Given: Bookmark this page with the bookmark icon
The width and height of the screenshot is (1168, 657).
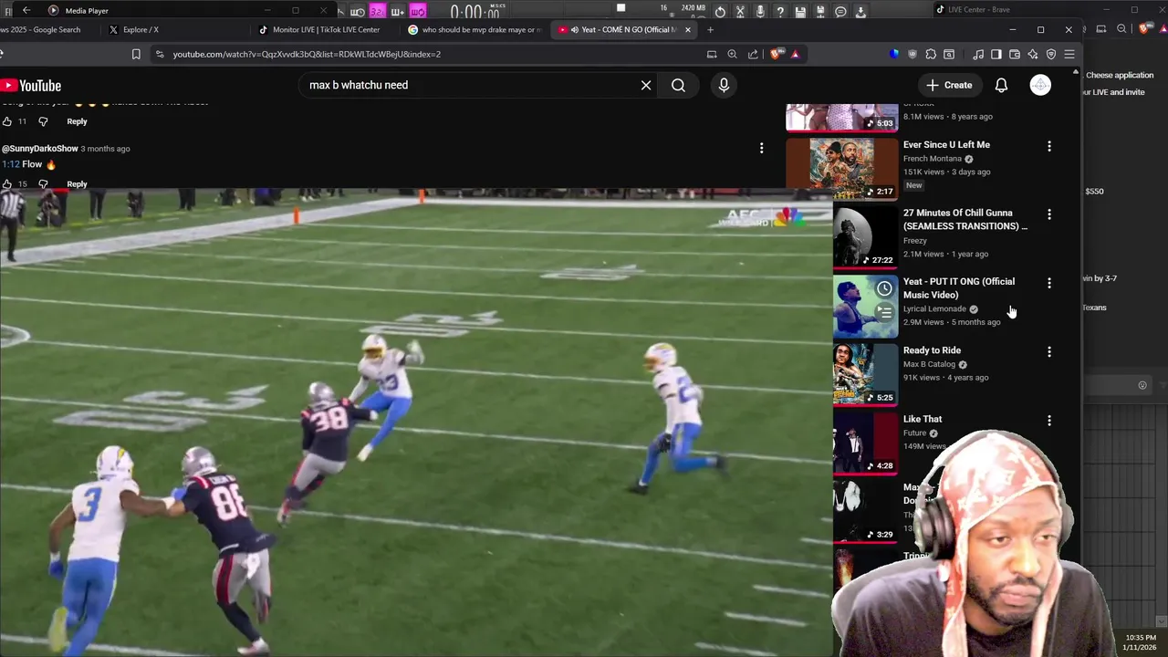Looking at the screenshot, I should pyautogui.click(x=136, y=54).
